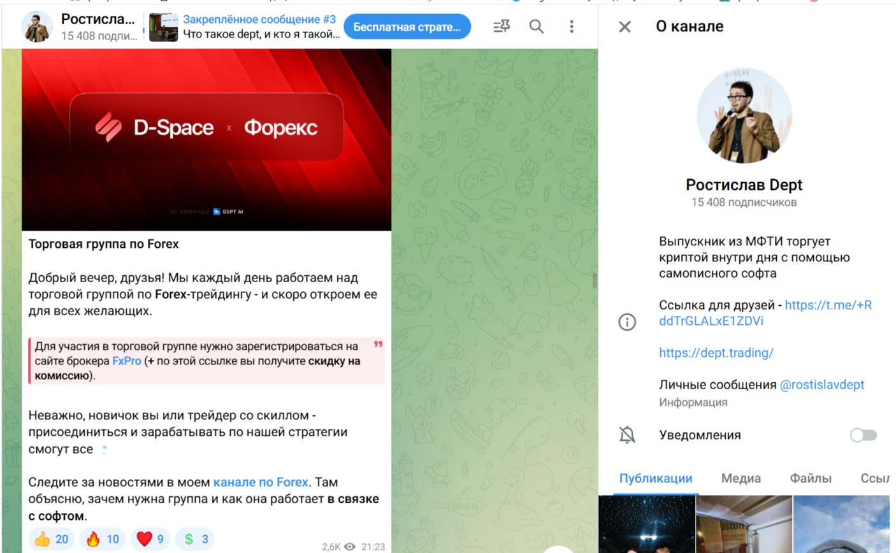Image resolution: width=896 pixels, height=553 pixels.
Task: Open the pinned messages list icon
Action: 502,26
